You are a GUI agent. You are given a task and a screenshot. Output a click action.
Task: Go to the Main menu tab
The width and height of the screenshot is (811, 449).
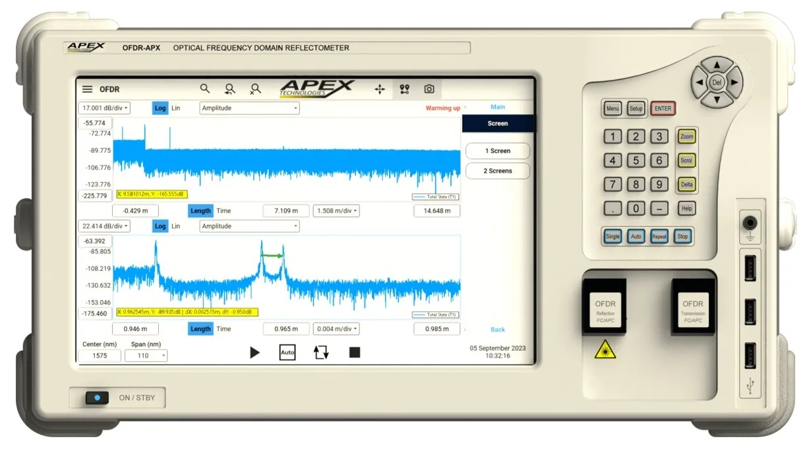click(x=498, y=107)
